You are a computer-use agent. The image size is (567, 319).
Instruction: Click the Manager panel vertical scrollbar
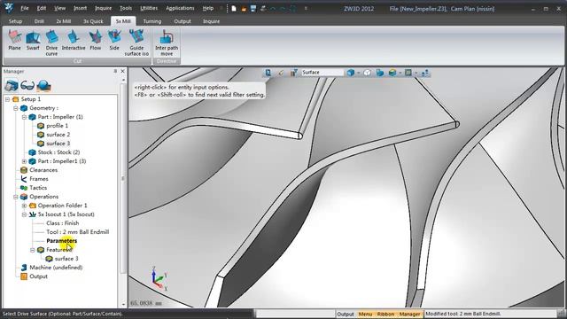123,179
